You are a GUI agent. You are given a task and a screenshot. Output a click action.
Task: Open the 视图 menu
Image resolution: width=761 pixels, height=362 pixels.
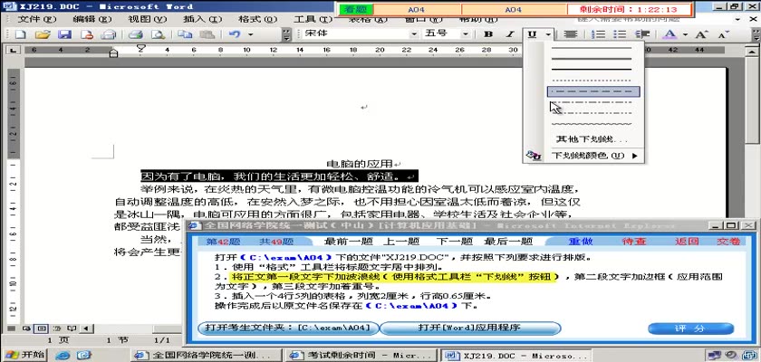pyautogui.click(x=147, y=19)
